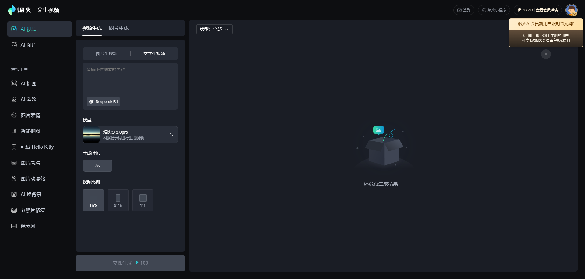Select the 1:1 aspect ratio

(x=143, y=200)
